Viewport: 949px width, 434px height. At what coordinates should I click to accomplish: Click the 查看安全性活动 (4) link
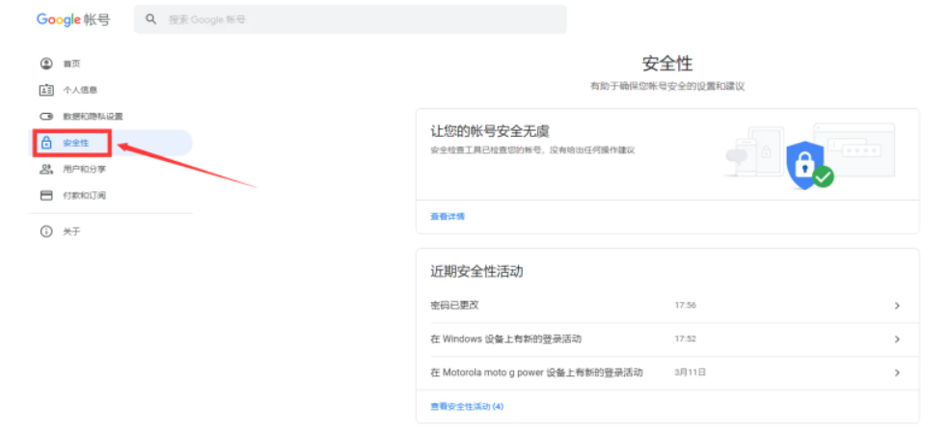(467, 407)
